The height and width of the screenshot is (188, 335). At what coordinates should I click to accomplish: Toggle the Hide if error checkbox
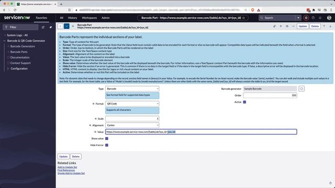pos(107,145)
